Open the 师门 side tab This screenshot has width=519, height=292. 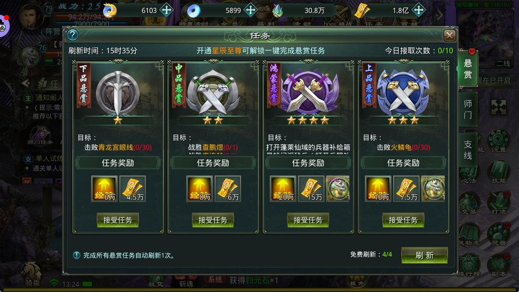468,109
